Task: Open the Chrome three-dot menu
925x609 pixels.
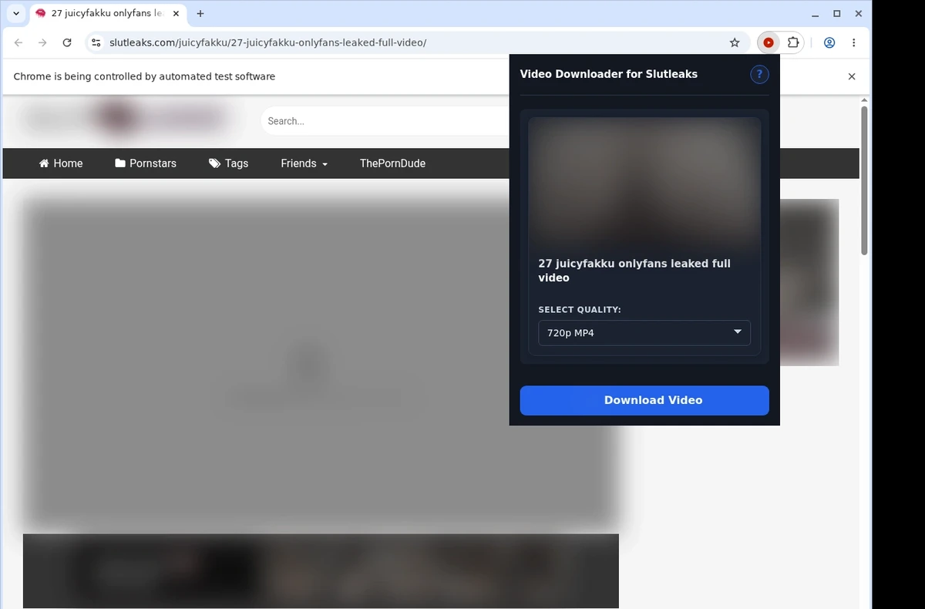Action: (853, 43)
